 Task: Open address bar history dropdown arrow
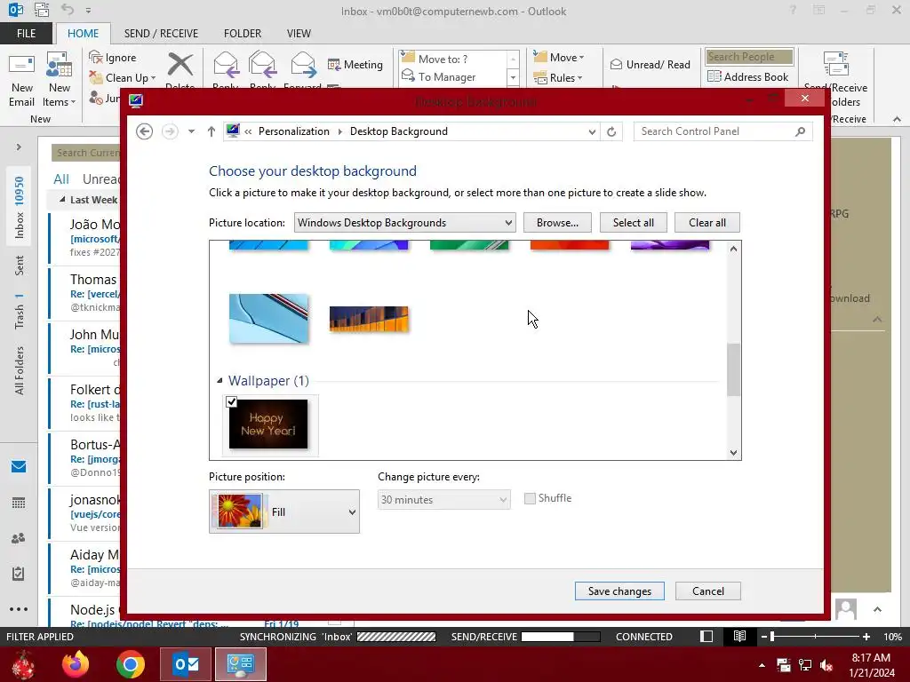tap(591, 131)
